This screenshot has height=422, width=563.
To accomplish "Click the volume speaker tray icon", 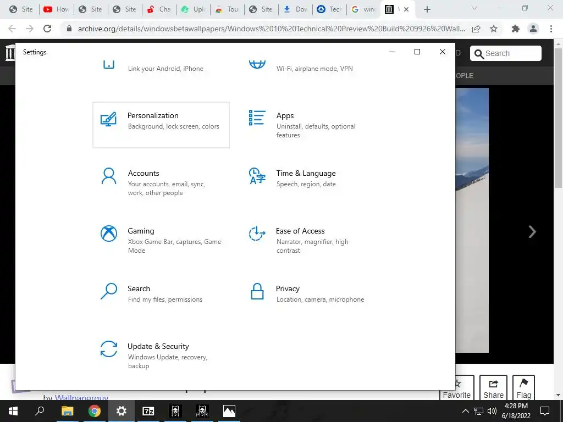I will (492, 411).
